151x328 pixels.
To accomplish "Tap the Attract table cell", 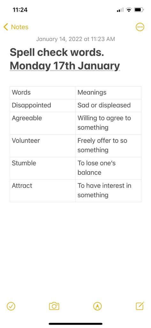I will pos(42,191).
